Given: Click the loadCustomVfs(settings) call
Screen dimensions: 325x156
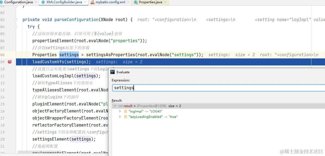Looking at the screenshot, I should pos(62,62).
